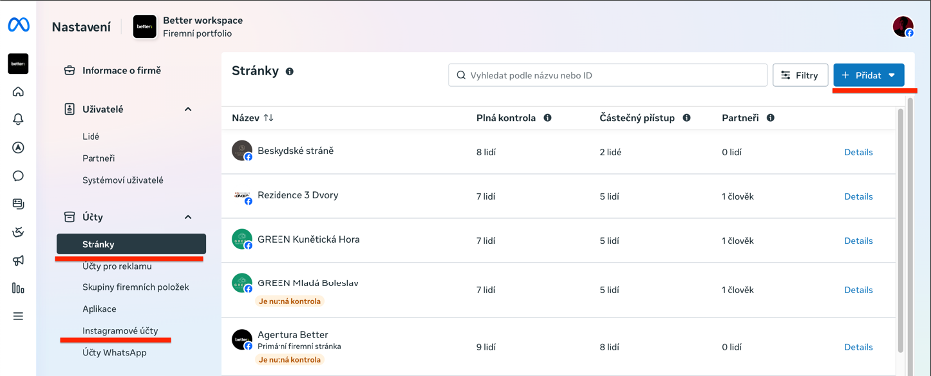
Task: Open Účty WhatsApp
Action: [114, 353]
